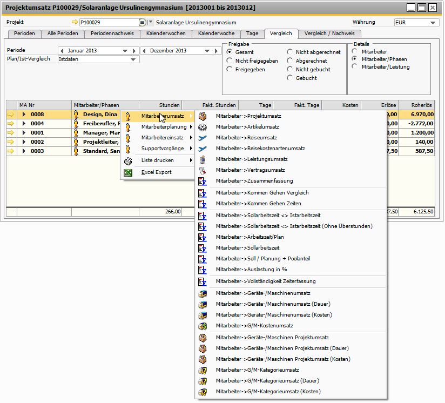Image resolution: width=445 pixels, height=403 pixels.
Task: Sort by the Roherlös column header
Action: click(x=416, y=105)
